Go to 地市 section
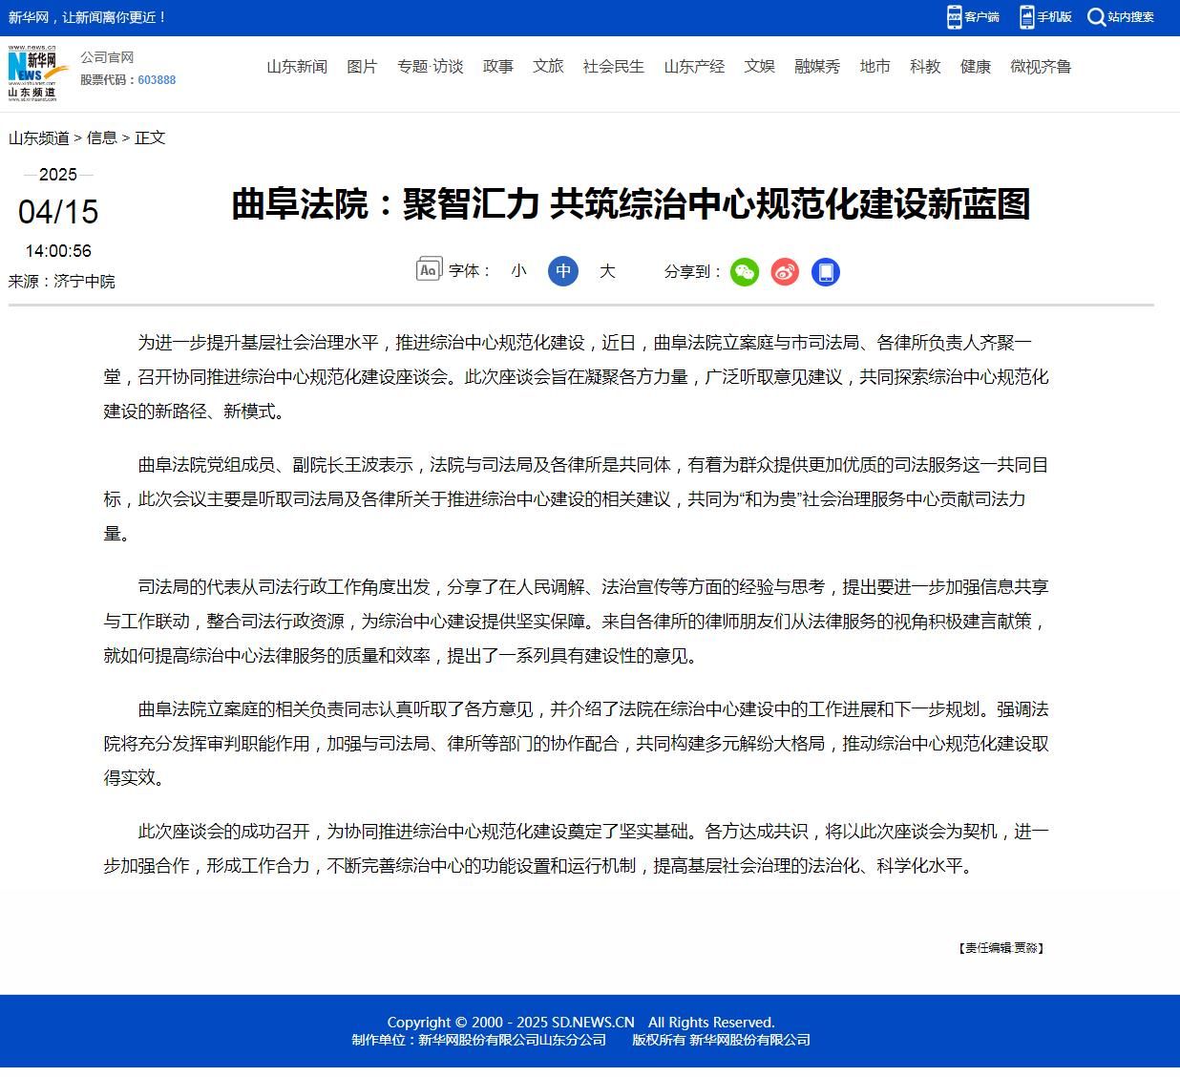This screenshot has height=1077, width=1180. (x=874, y=67)
